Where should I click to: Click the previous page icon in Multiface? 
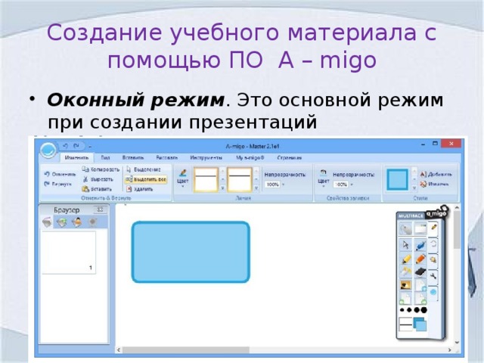(405, 299)
